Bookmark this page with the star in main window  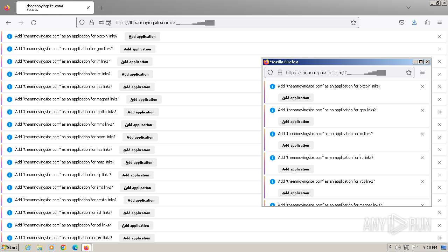point(353,22)
